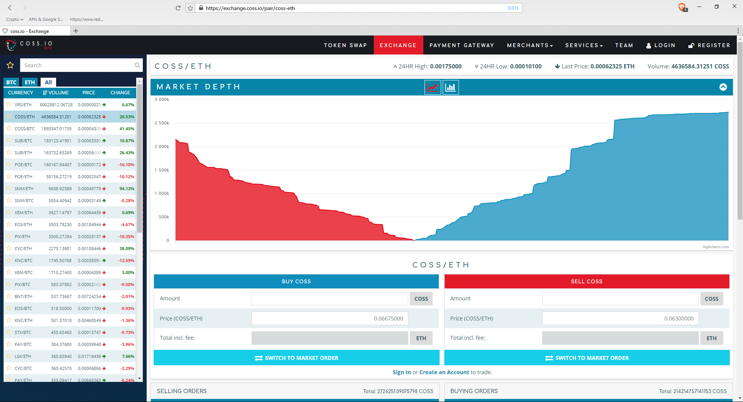Select the COSS/ETH market row
Screen dimensions: 743x402
click(x=70, y=117)
